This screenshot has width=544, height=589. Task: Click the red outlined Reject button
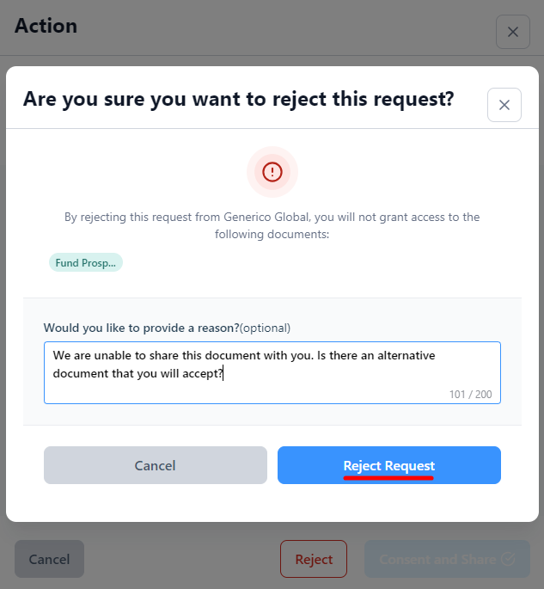[x=314, y=559]
